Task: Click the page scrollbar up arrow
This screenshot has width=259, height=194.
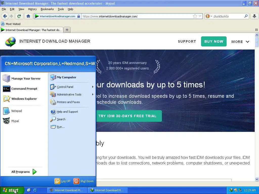Action: (257, 35)
